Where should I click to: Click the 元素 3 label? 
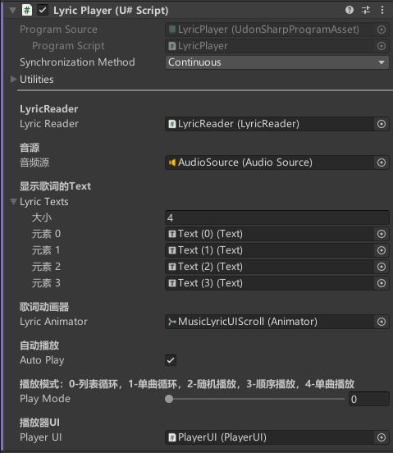click(46, 283)
